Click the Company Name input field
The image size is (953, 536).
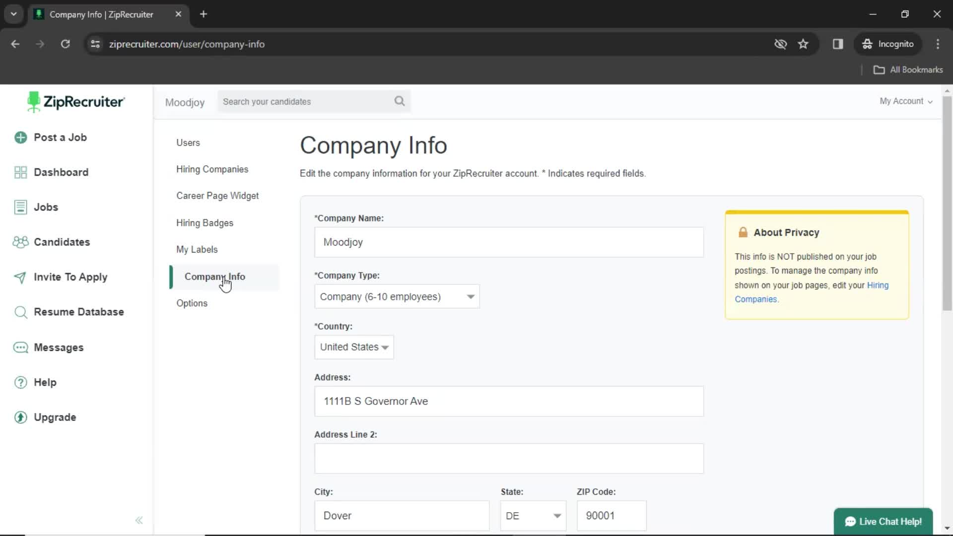(509, 242)
